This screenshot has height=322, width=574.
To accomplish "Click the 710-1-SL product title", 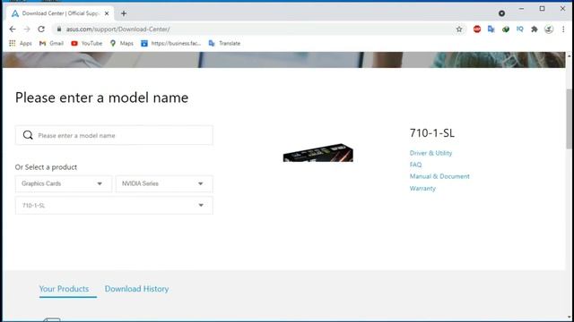I will pos(432,133).
